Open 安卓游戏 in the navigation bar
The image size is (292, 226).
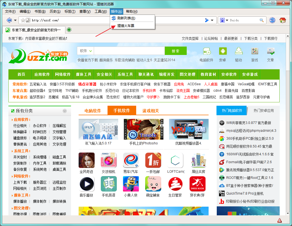tap(250, 74)
